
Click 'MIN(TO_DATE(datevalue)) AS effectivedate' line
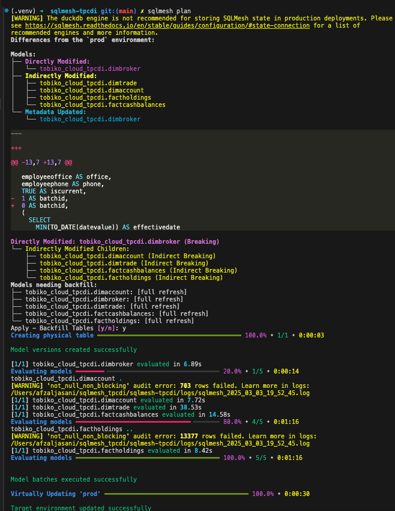coord(108,227)
